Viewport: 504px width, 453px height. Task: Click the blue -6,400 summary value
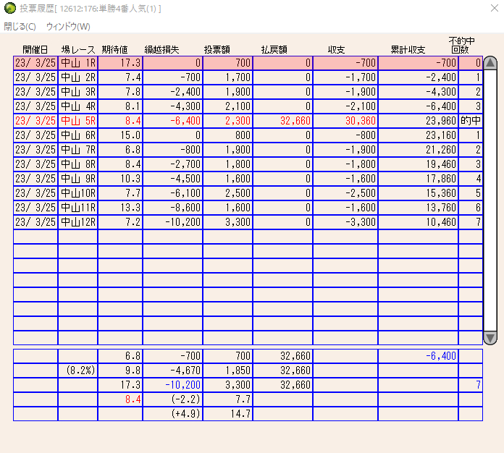coord(418,356)
